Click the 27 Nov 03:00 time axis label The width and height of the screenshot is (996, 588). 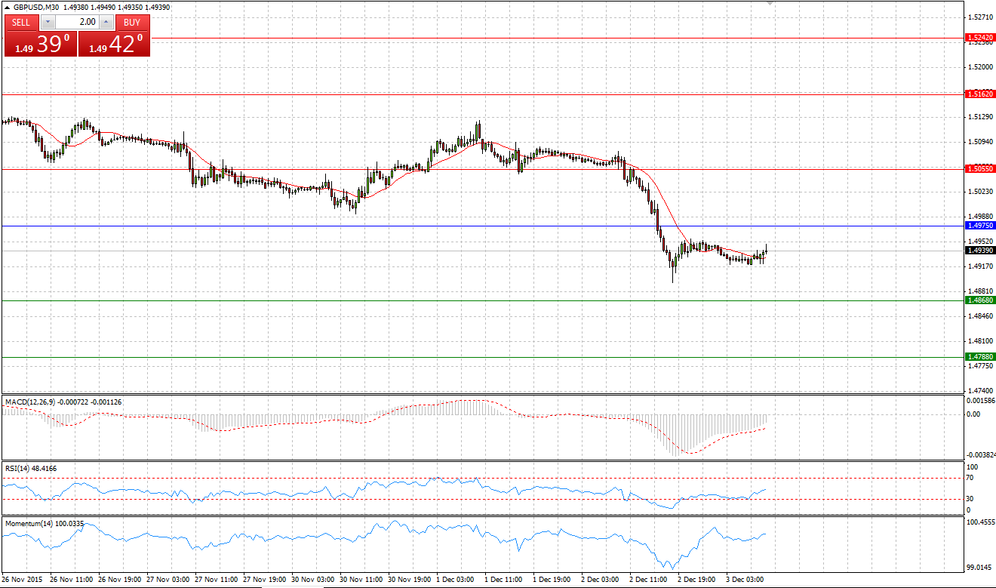[x=168, y=580]
